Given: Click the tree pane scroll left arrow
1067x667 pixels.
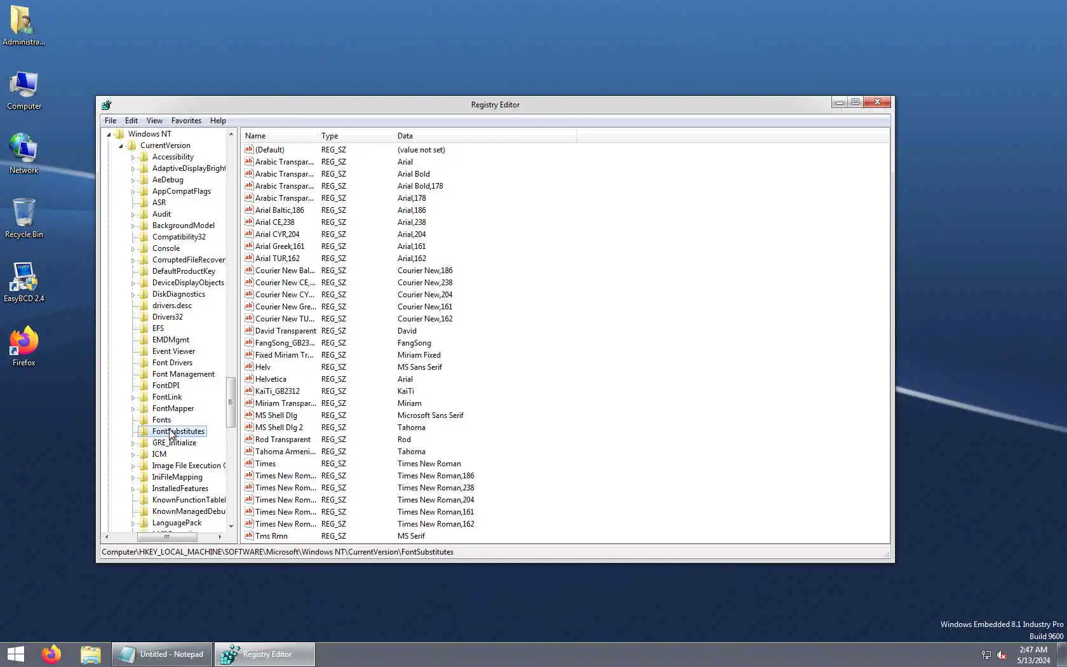Looking at the screenshot, I should [107, 537].
